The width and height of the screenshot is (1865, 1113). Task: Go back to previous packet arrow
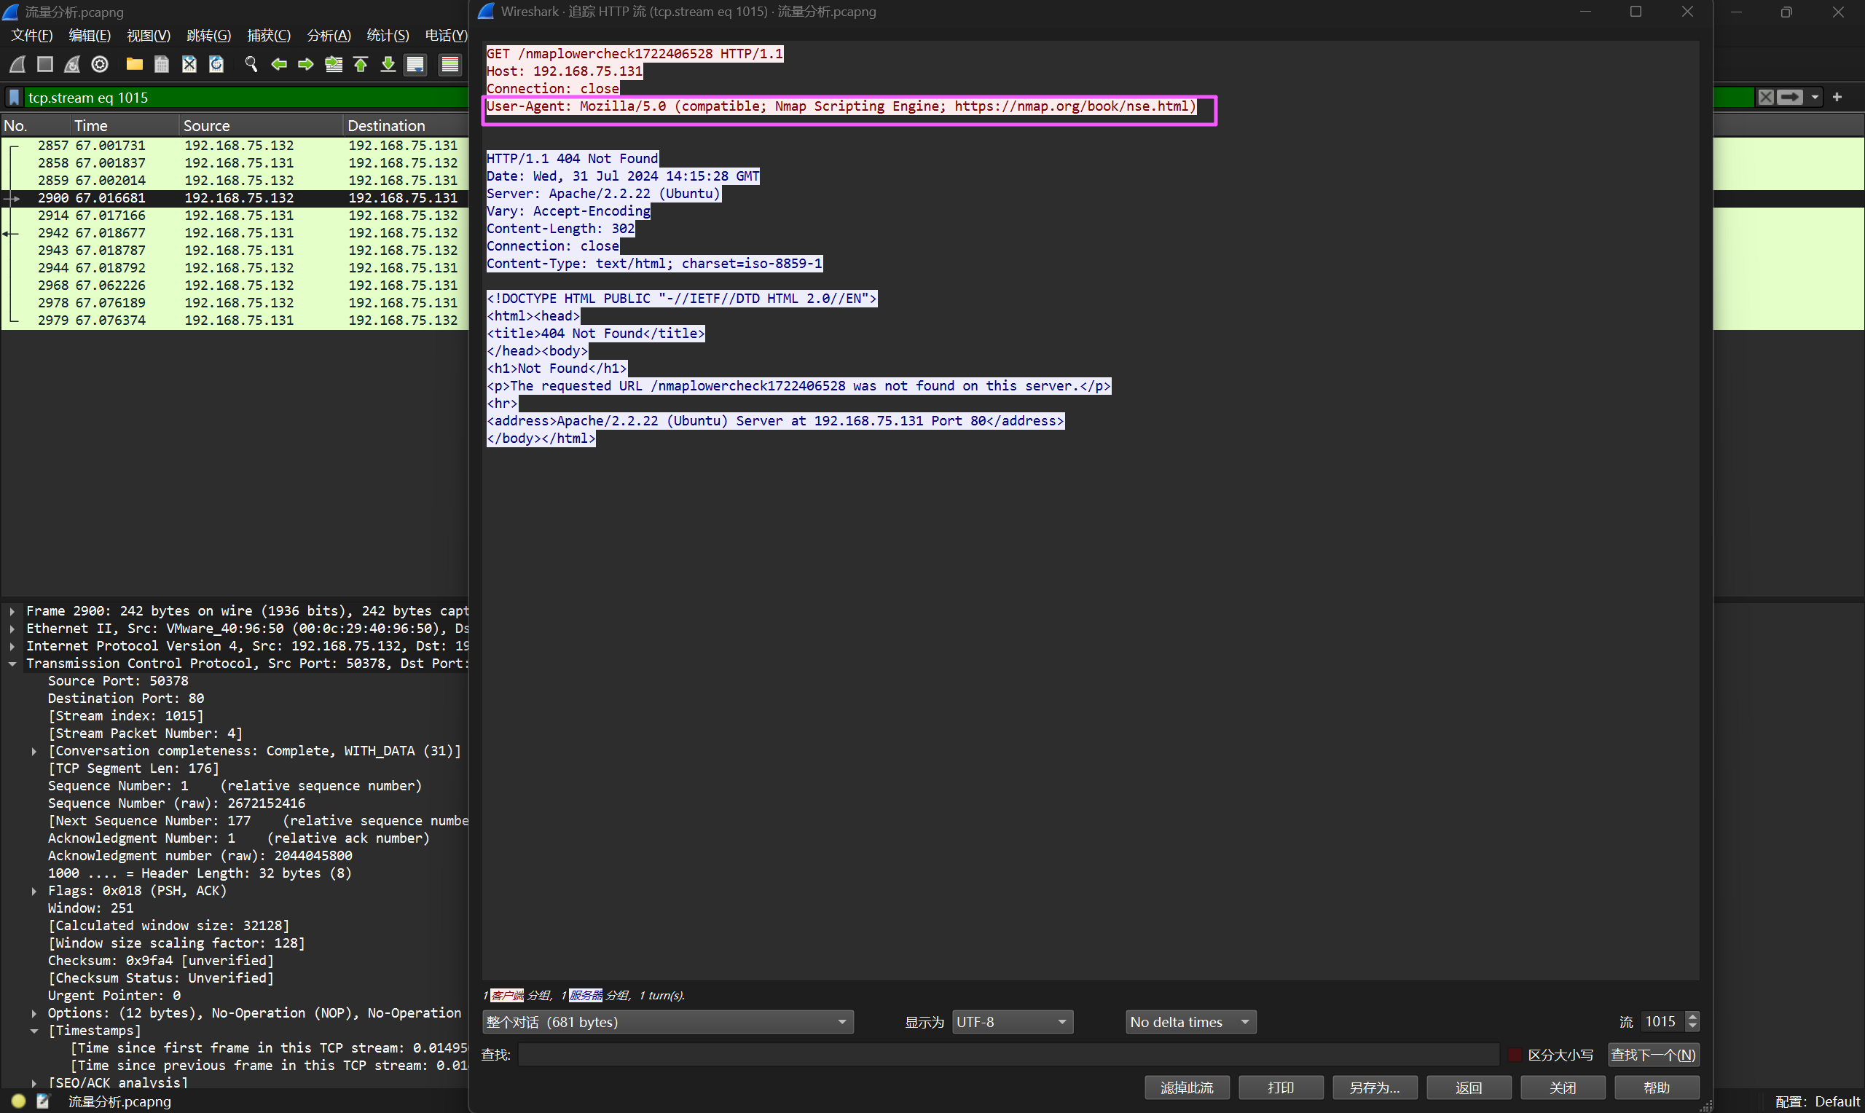click(279, 65)
